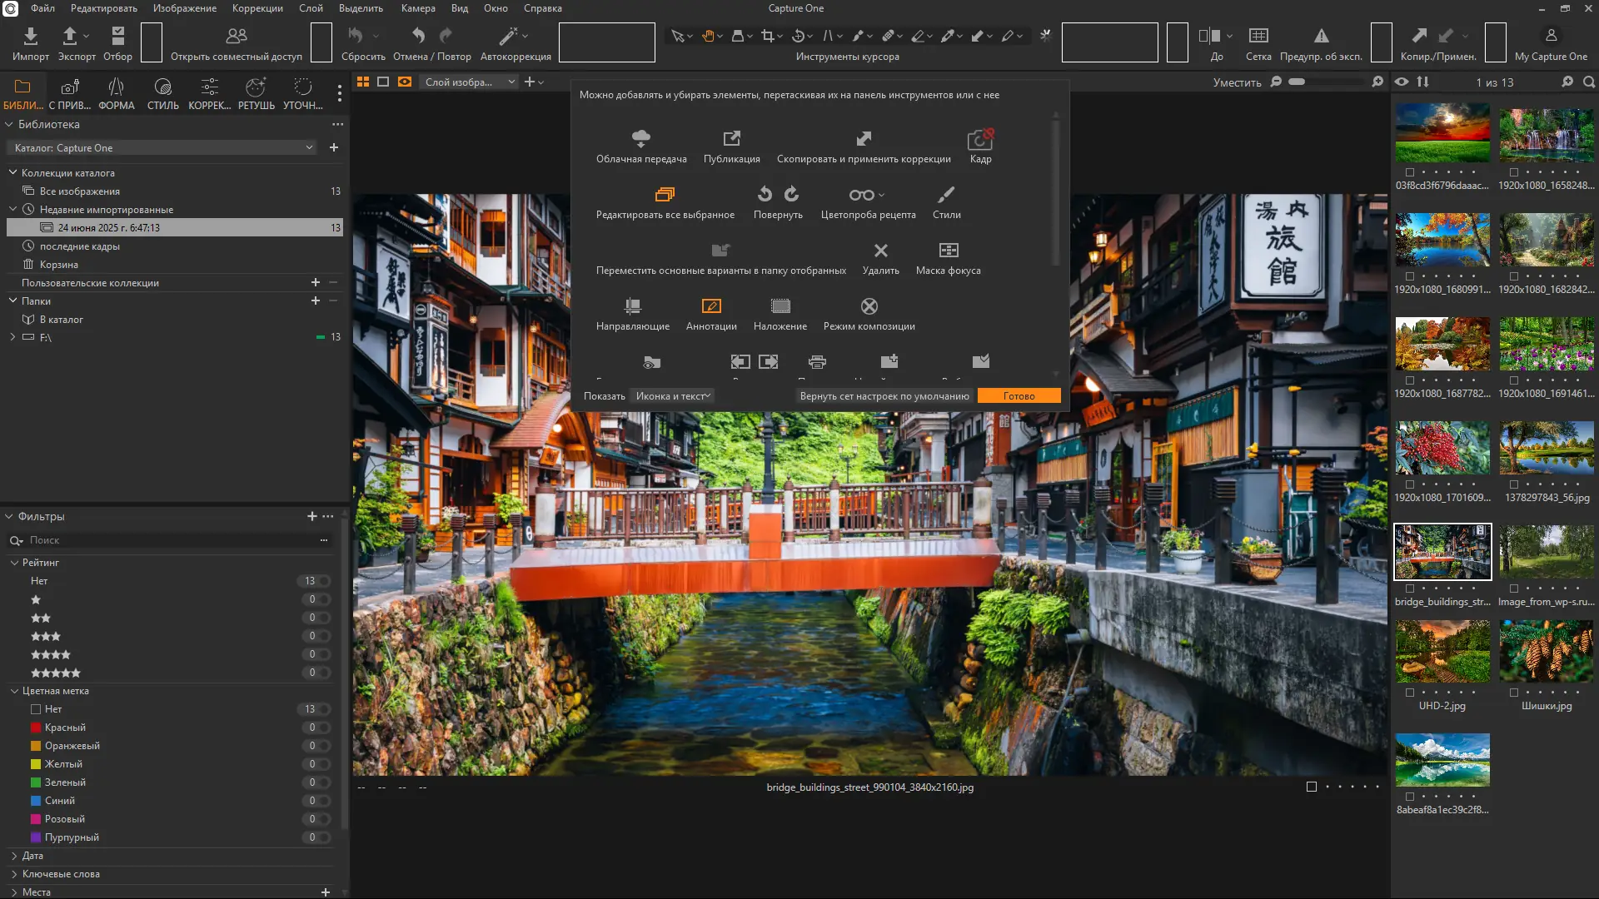Select the Crop cursor tool
This screenshot has height=899, width=1599.
768,36
